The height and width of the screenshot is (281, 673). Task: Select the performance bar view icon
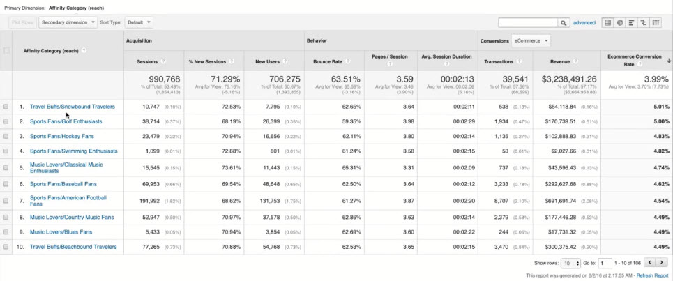(632, 22)
